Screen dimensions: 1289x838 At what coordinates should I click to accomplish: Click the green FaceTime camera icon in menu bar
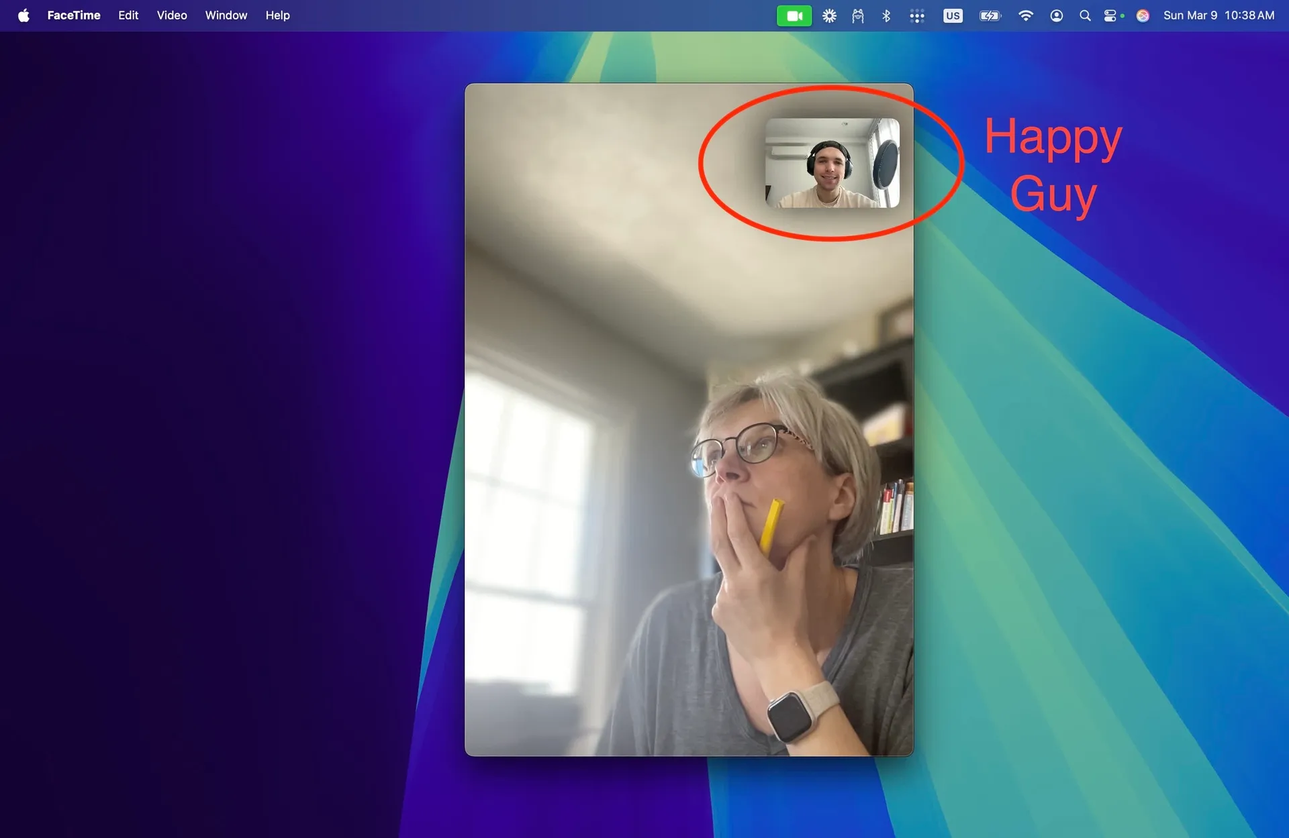tap(794, 15)
